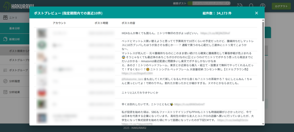Click the 新規分析 icon in sidebar
Viewport: 294px width, 132px height.
5,39
